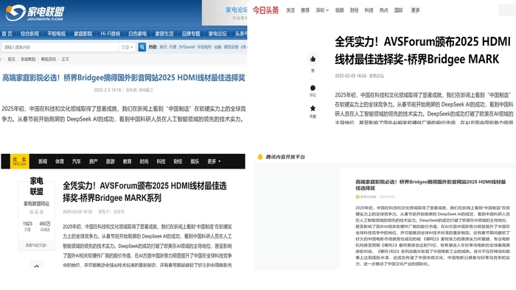
Task: Click the Tencent article headline about Bridgee
Action: (430, 185)
